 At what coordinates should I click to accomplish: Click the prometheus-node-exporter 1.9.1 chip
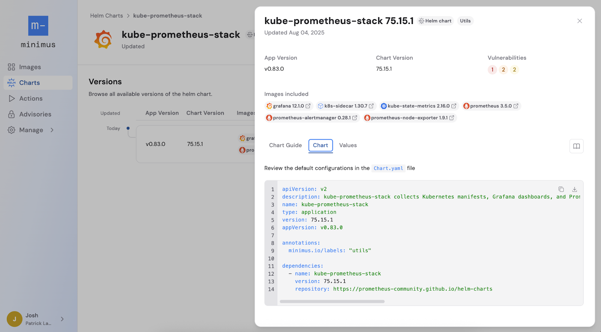tap(410, 118)
